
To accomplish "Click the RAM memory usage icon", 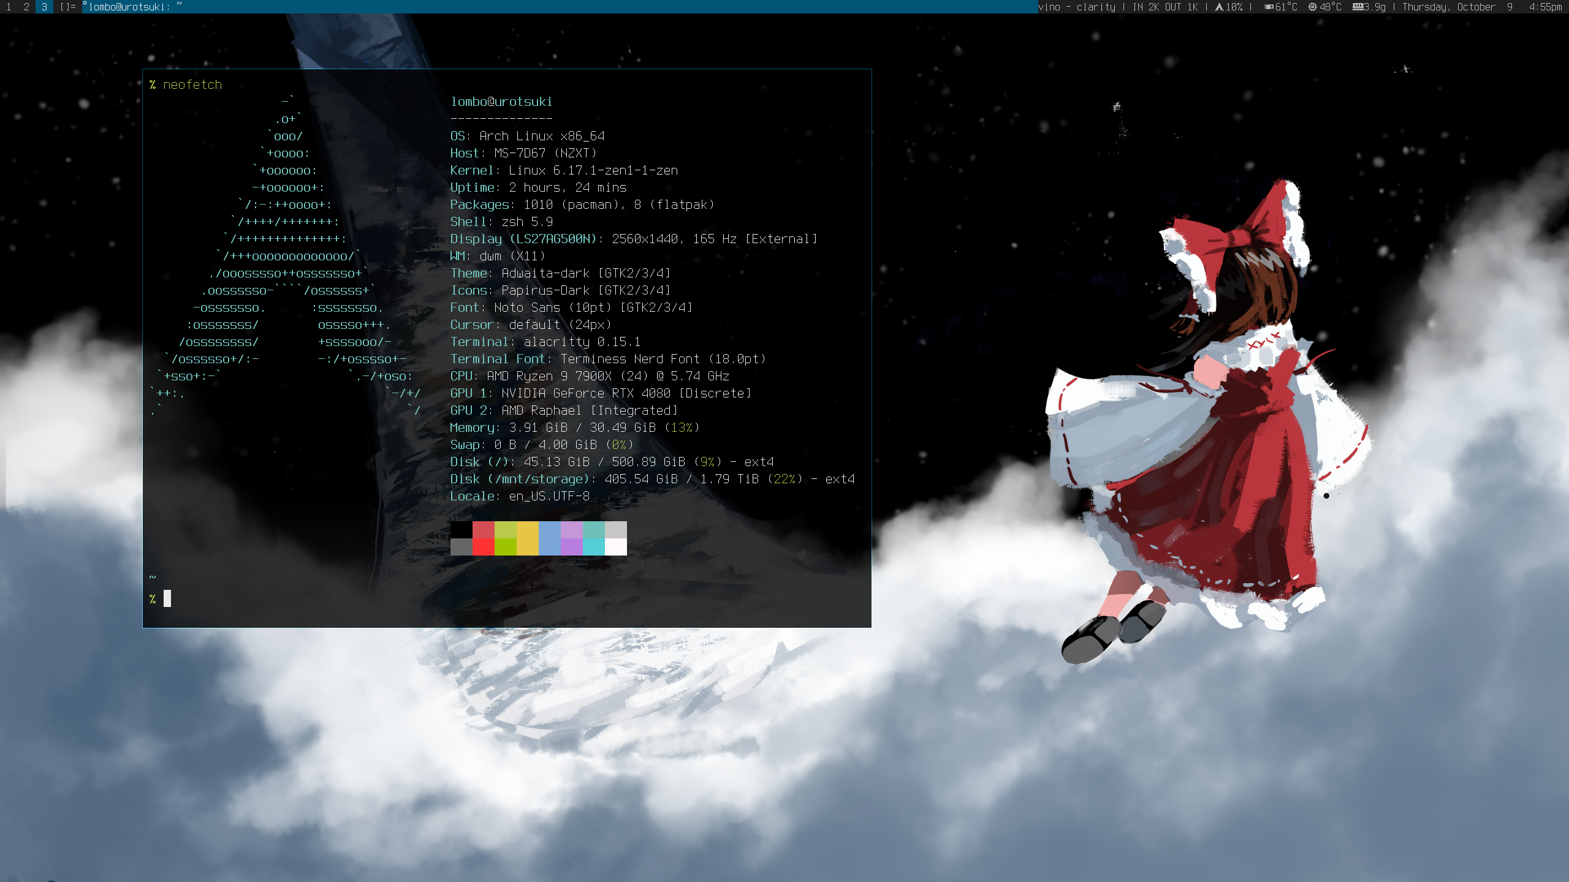I will click(x=1358, y=7).
